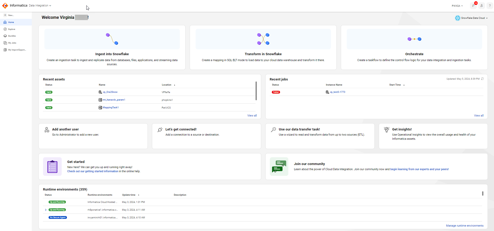Click the Failed status badge
Viewport: 494px width, 231px height.
pos(276,92)
